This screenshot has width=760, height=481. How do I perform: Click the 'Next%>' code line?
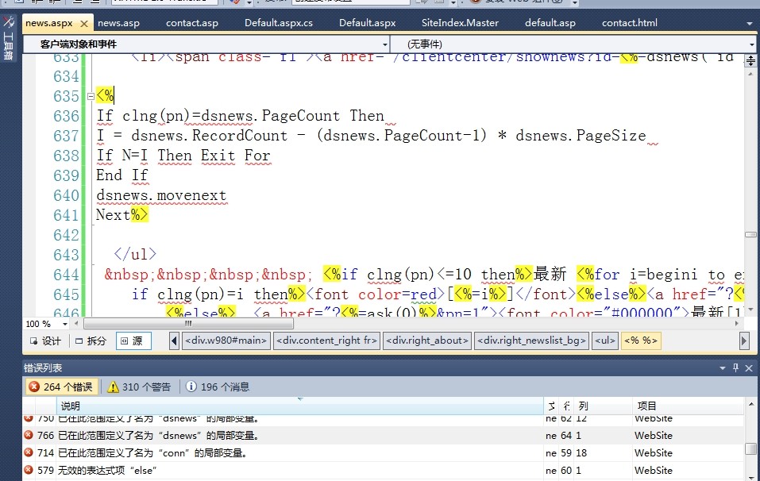pos(122,214)
